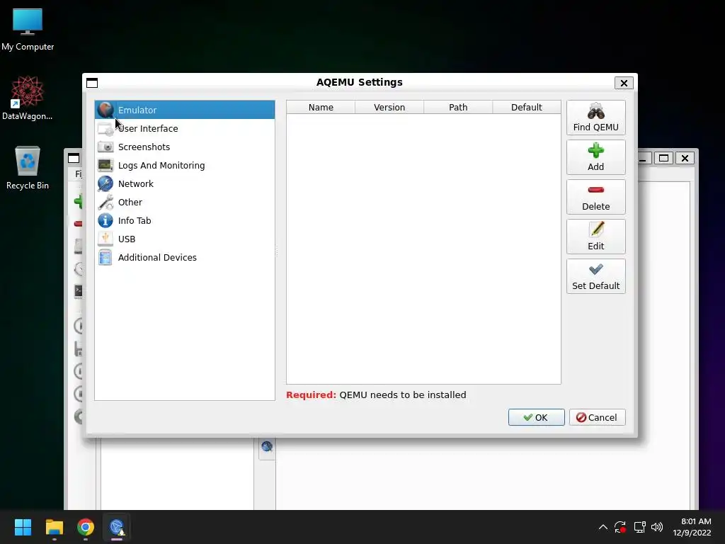Click the Path column header
Viewport: 725px width, 544px height.
(458, 108)
